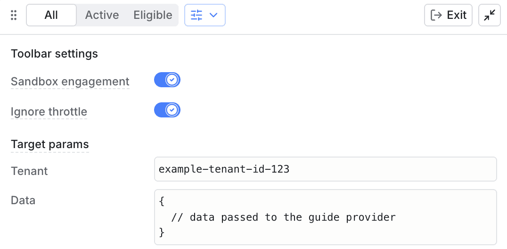This screenshot has height=249, width=507.
Task: Switch to the All tab
Action: [51, 16]
